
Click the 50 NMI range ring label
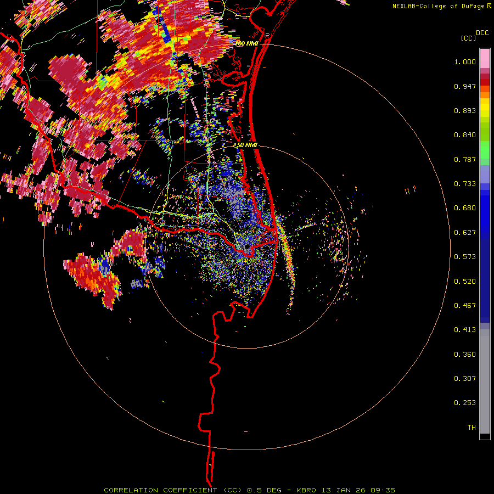point(247,145)
